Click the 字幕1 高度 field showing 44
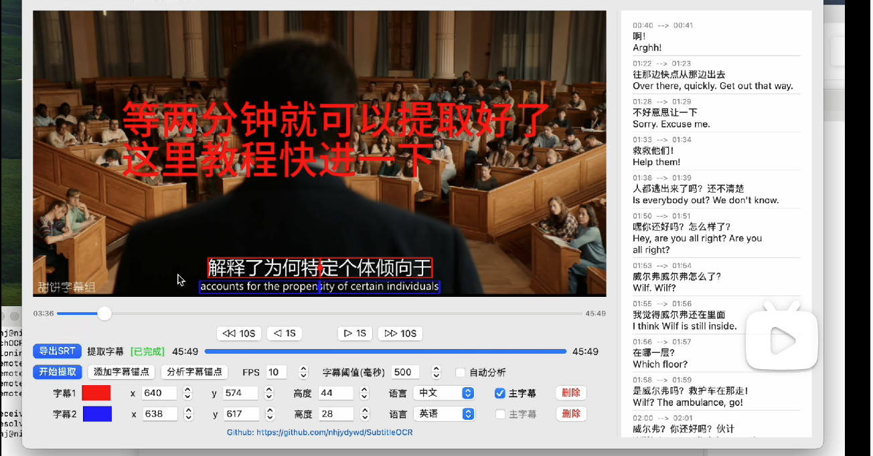The image size is (873, 456). click(336, 393)
